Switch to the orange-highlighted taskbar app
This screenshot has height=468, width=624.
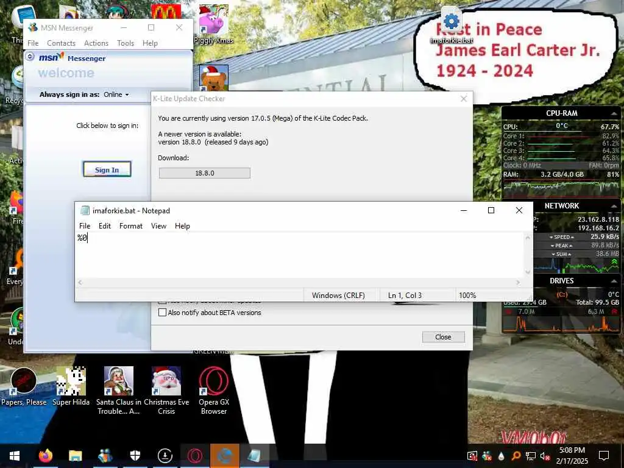(225, 456)
